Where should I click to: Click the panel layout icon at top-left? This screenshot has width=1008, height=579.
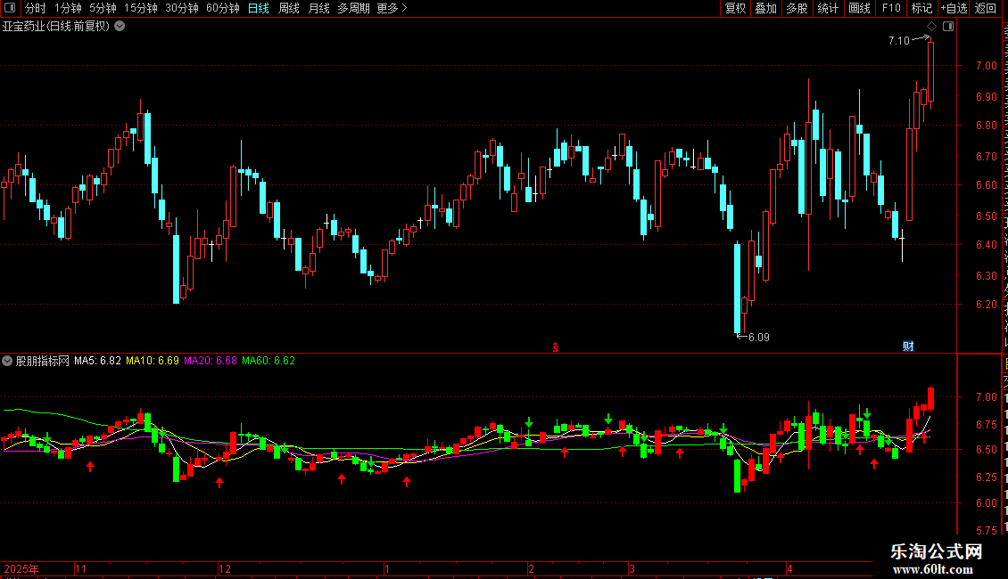coord(10,8)
